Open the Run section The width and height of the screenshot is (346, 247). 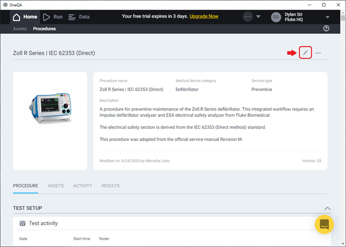52,17
